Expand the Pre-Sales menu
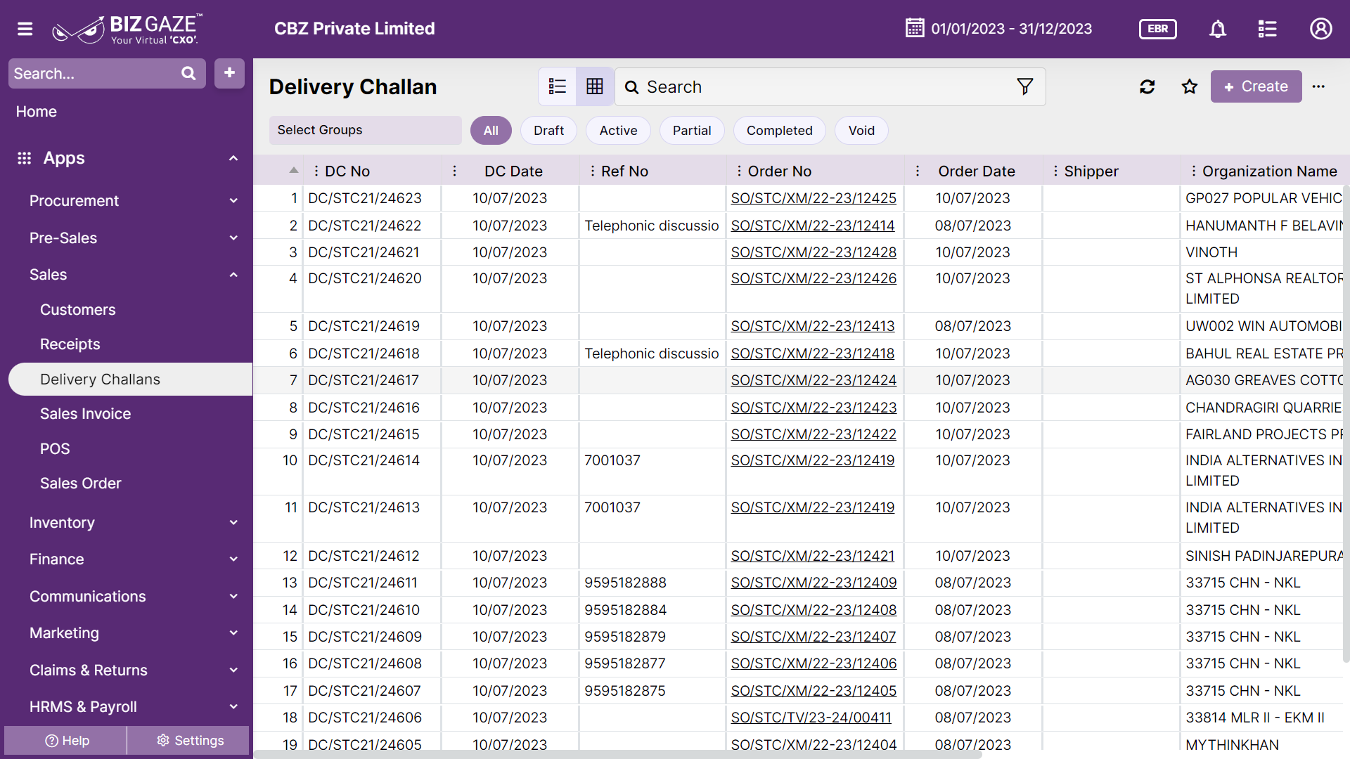Viewport: 1350px width, 759px height. (233, 238)
